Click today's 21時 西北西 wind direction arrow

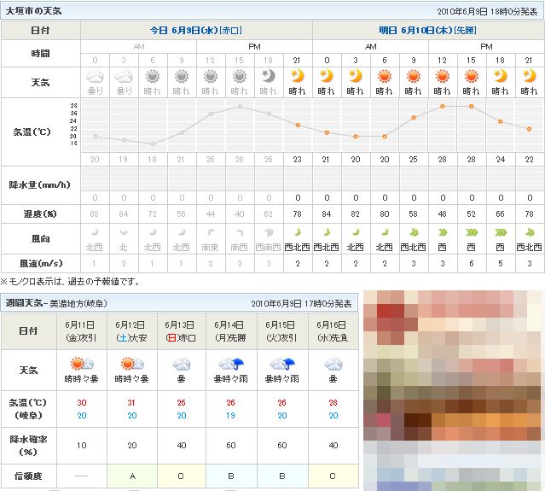[298, 232]
